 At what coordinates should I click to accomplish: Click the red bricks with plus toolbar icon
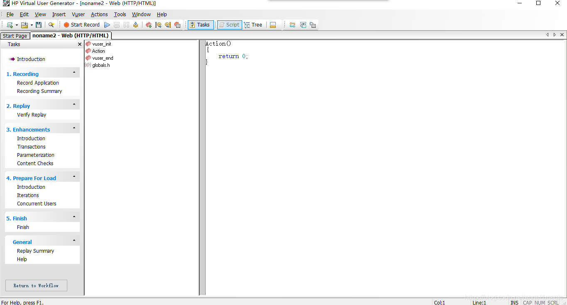149,25
